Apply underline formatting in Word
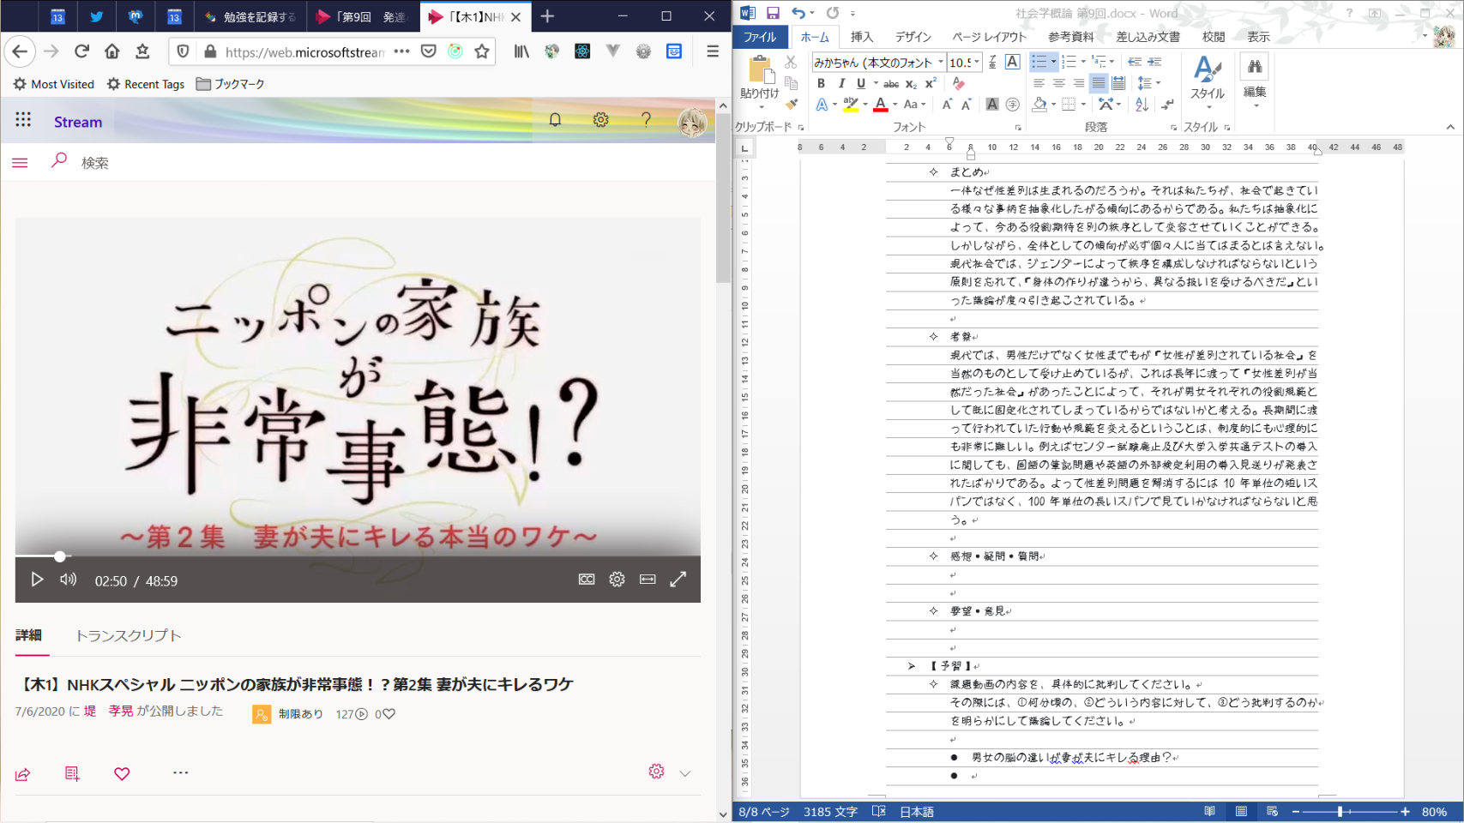This screenshot has height=823, width=1464. 860,83
